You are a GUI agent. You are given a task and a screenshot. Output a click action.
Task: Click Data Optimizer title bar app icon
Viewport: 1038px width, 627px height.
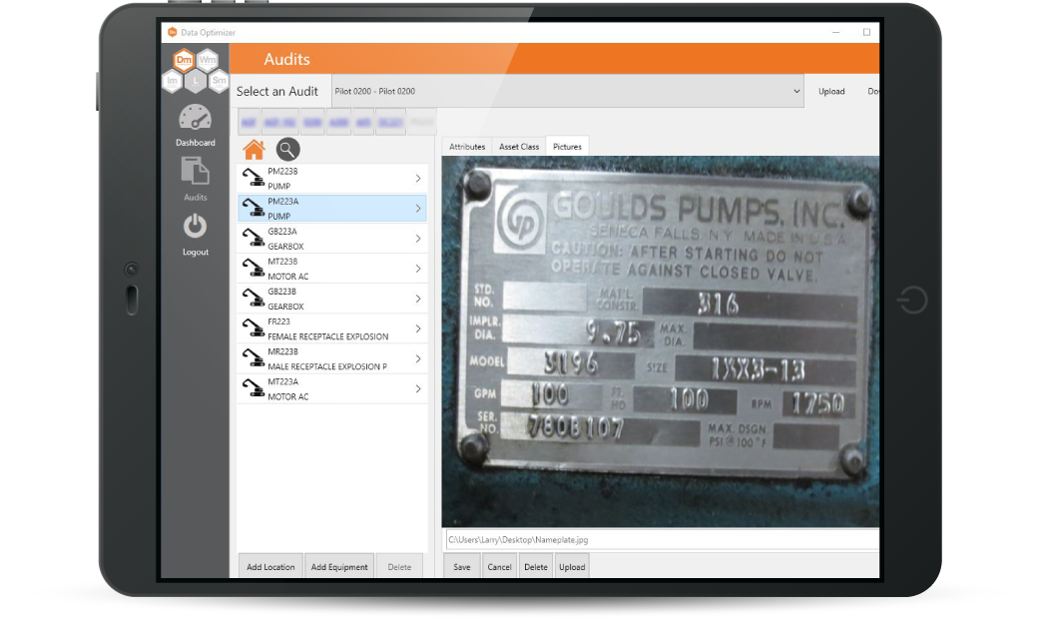click(x=172, y=32)
